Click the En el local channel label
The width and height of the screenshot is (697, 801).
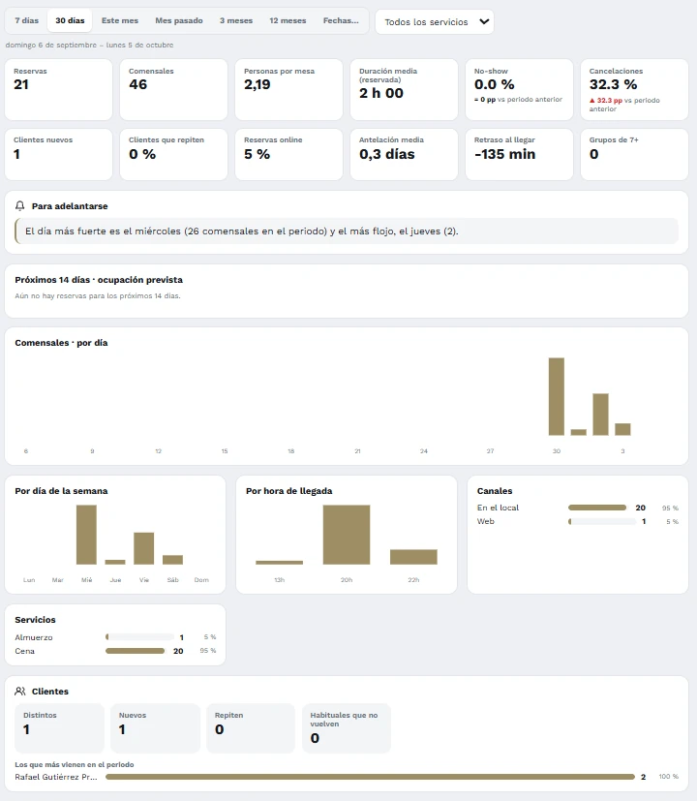click(498, 508)
